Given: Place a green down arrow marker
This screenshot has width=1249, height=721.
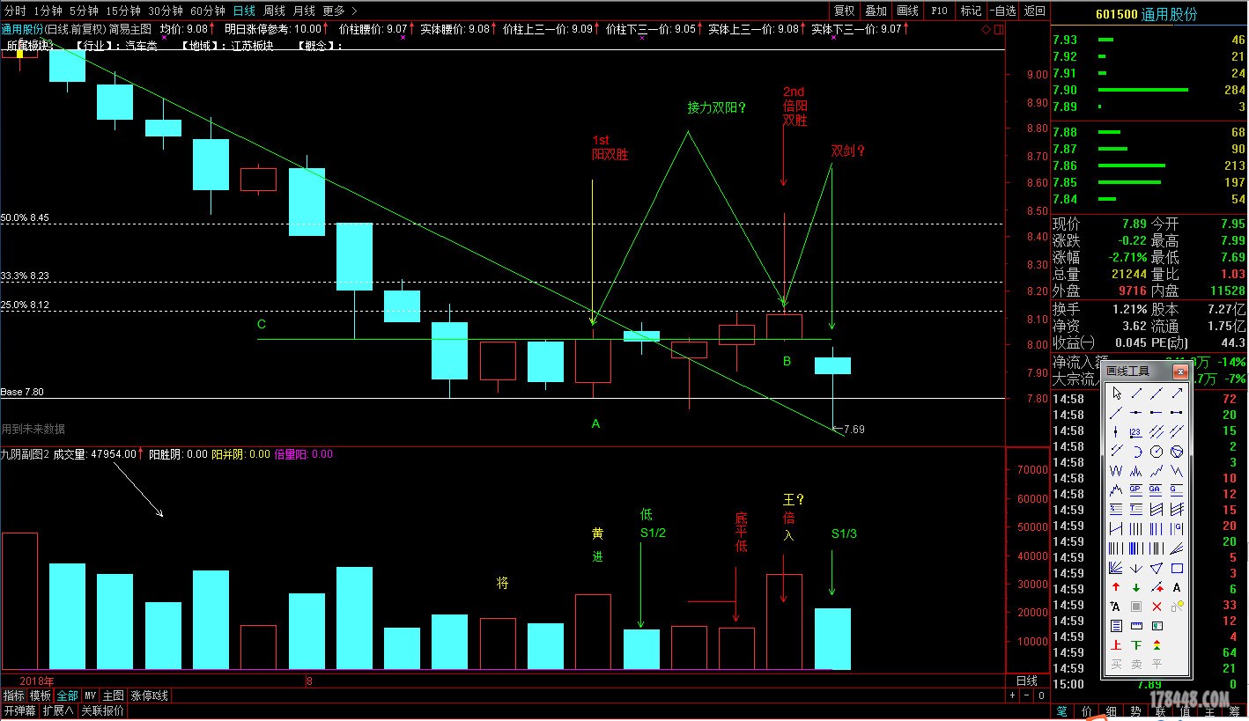Looking at the screenshot, I should pos(1136,587).
